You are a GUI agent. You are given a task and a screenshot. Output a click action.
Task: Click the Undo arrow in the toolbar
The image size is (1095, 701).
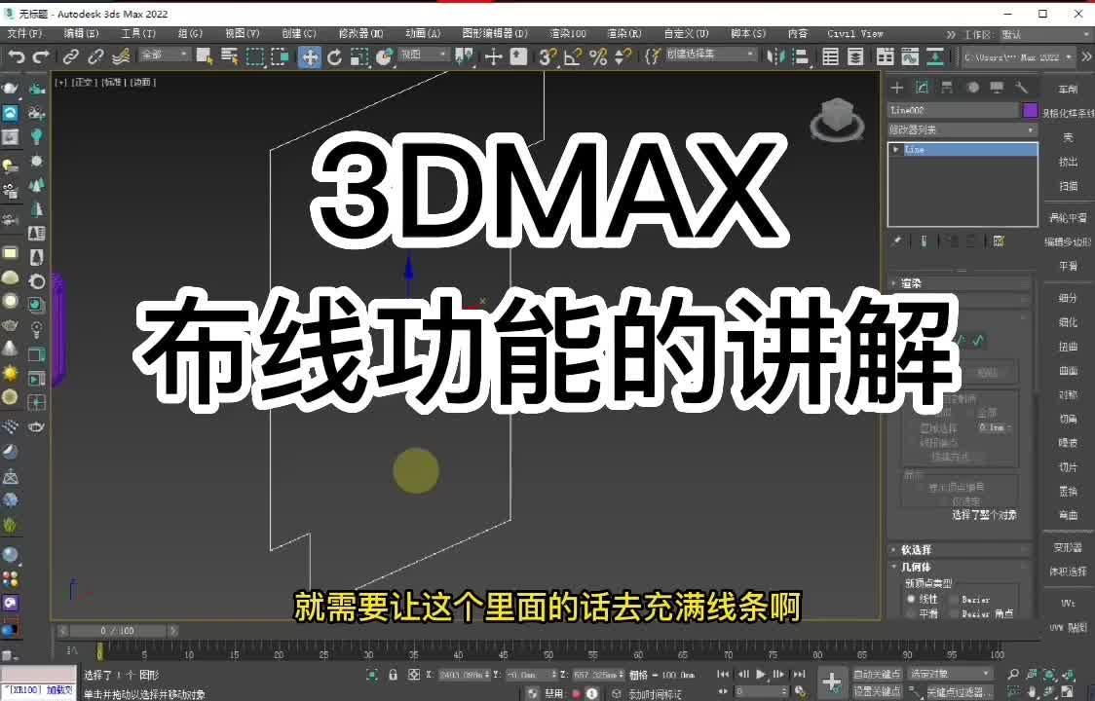coord(16,56)
